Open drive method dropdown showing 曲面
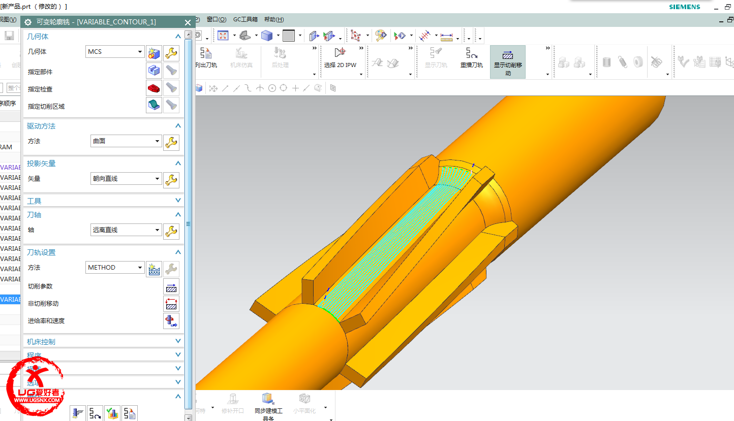Viewport: 734px width, 421px height. coord(126,141)
